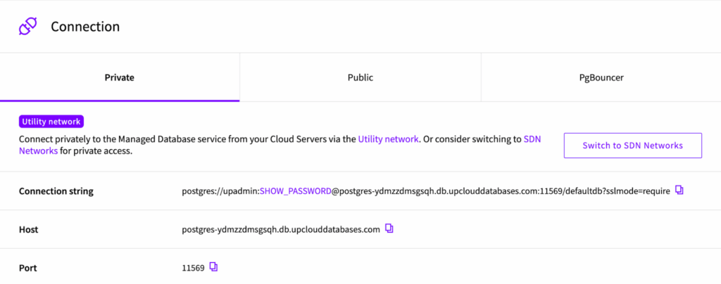Copy the Host value icon
The height and width of the screenshot is (284, 721).
click(x=389, y=228)
